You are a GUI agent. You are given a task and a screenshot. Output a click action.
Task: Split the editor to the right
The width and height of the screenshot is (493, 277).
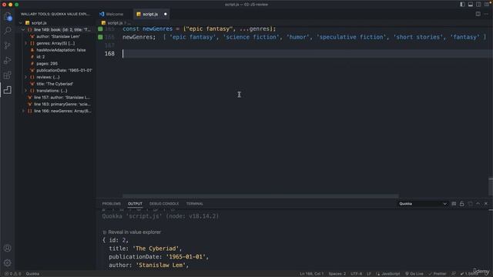pos(478,14)
